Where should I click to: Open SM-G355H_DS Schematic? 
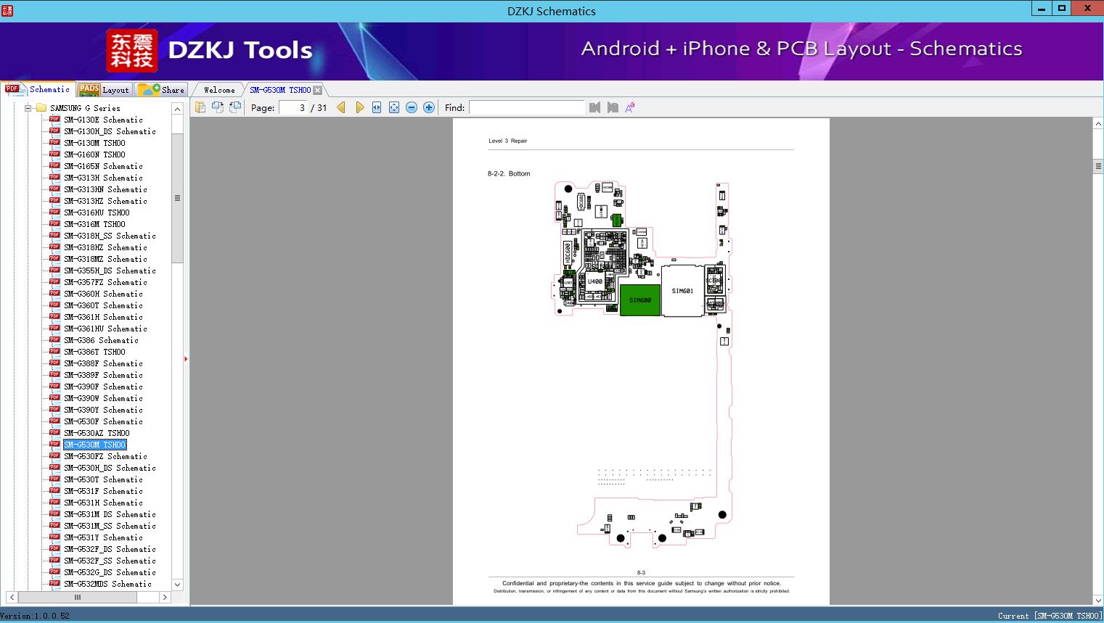(x=110, y=271)
